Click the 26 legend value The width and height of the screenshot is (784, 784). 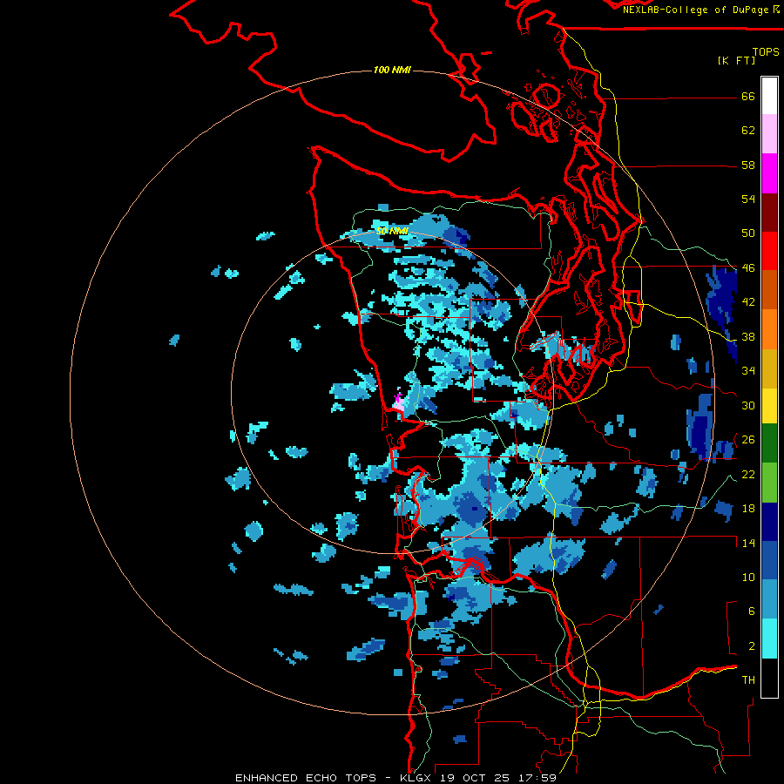click(x=748, y=440)
